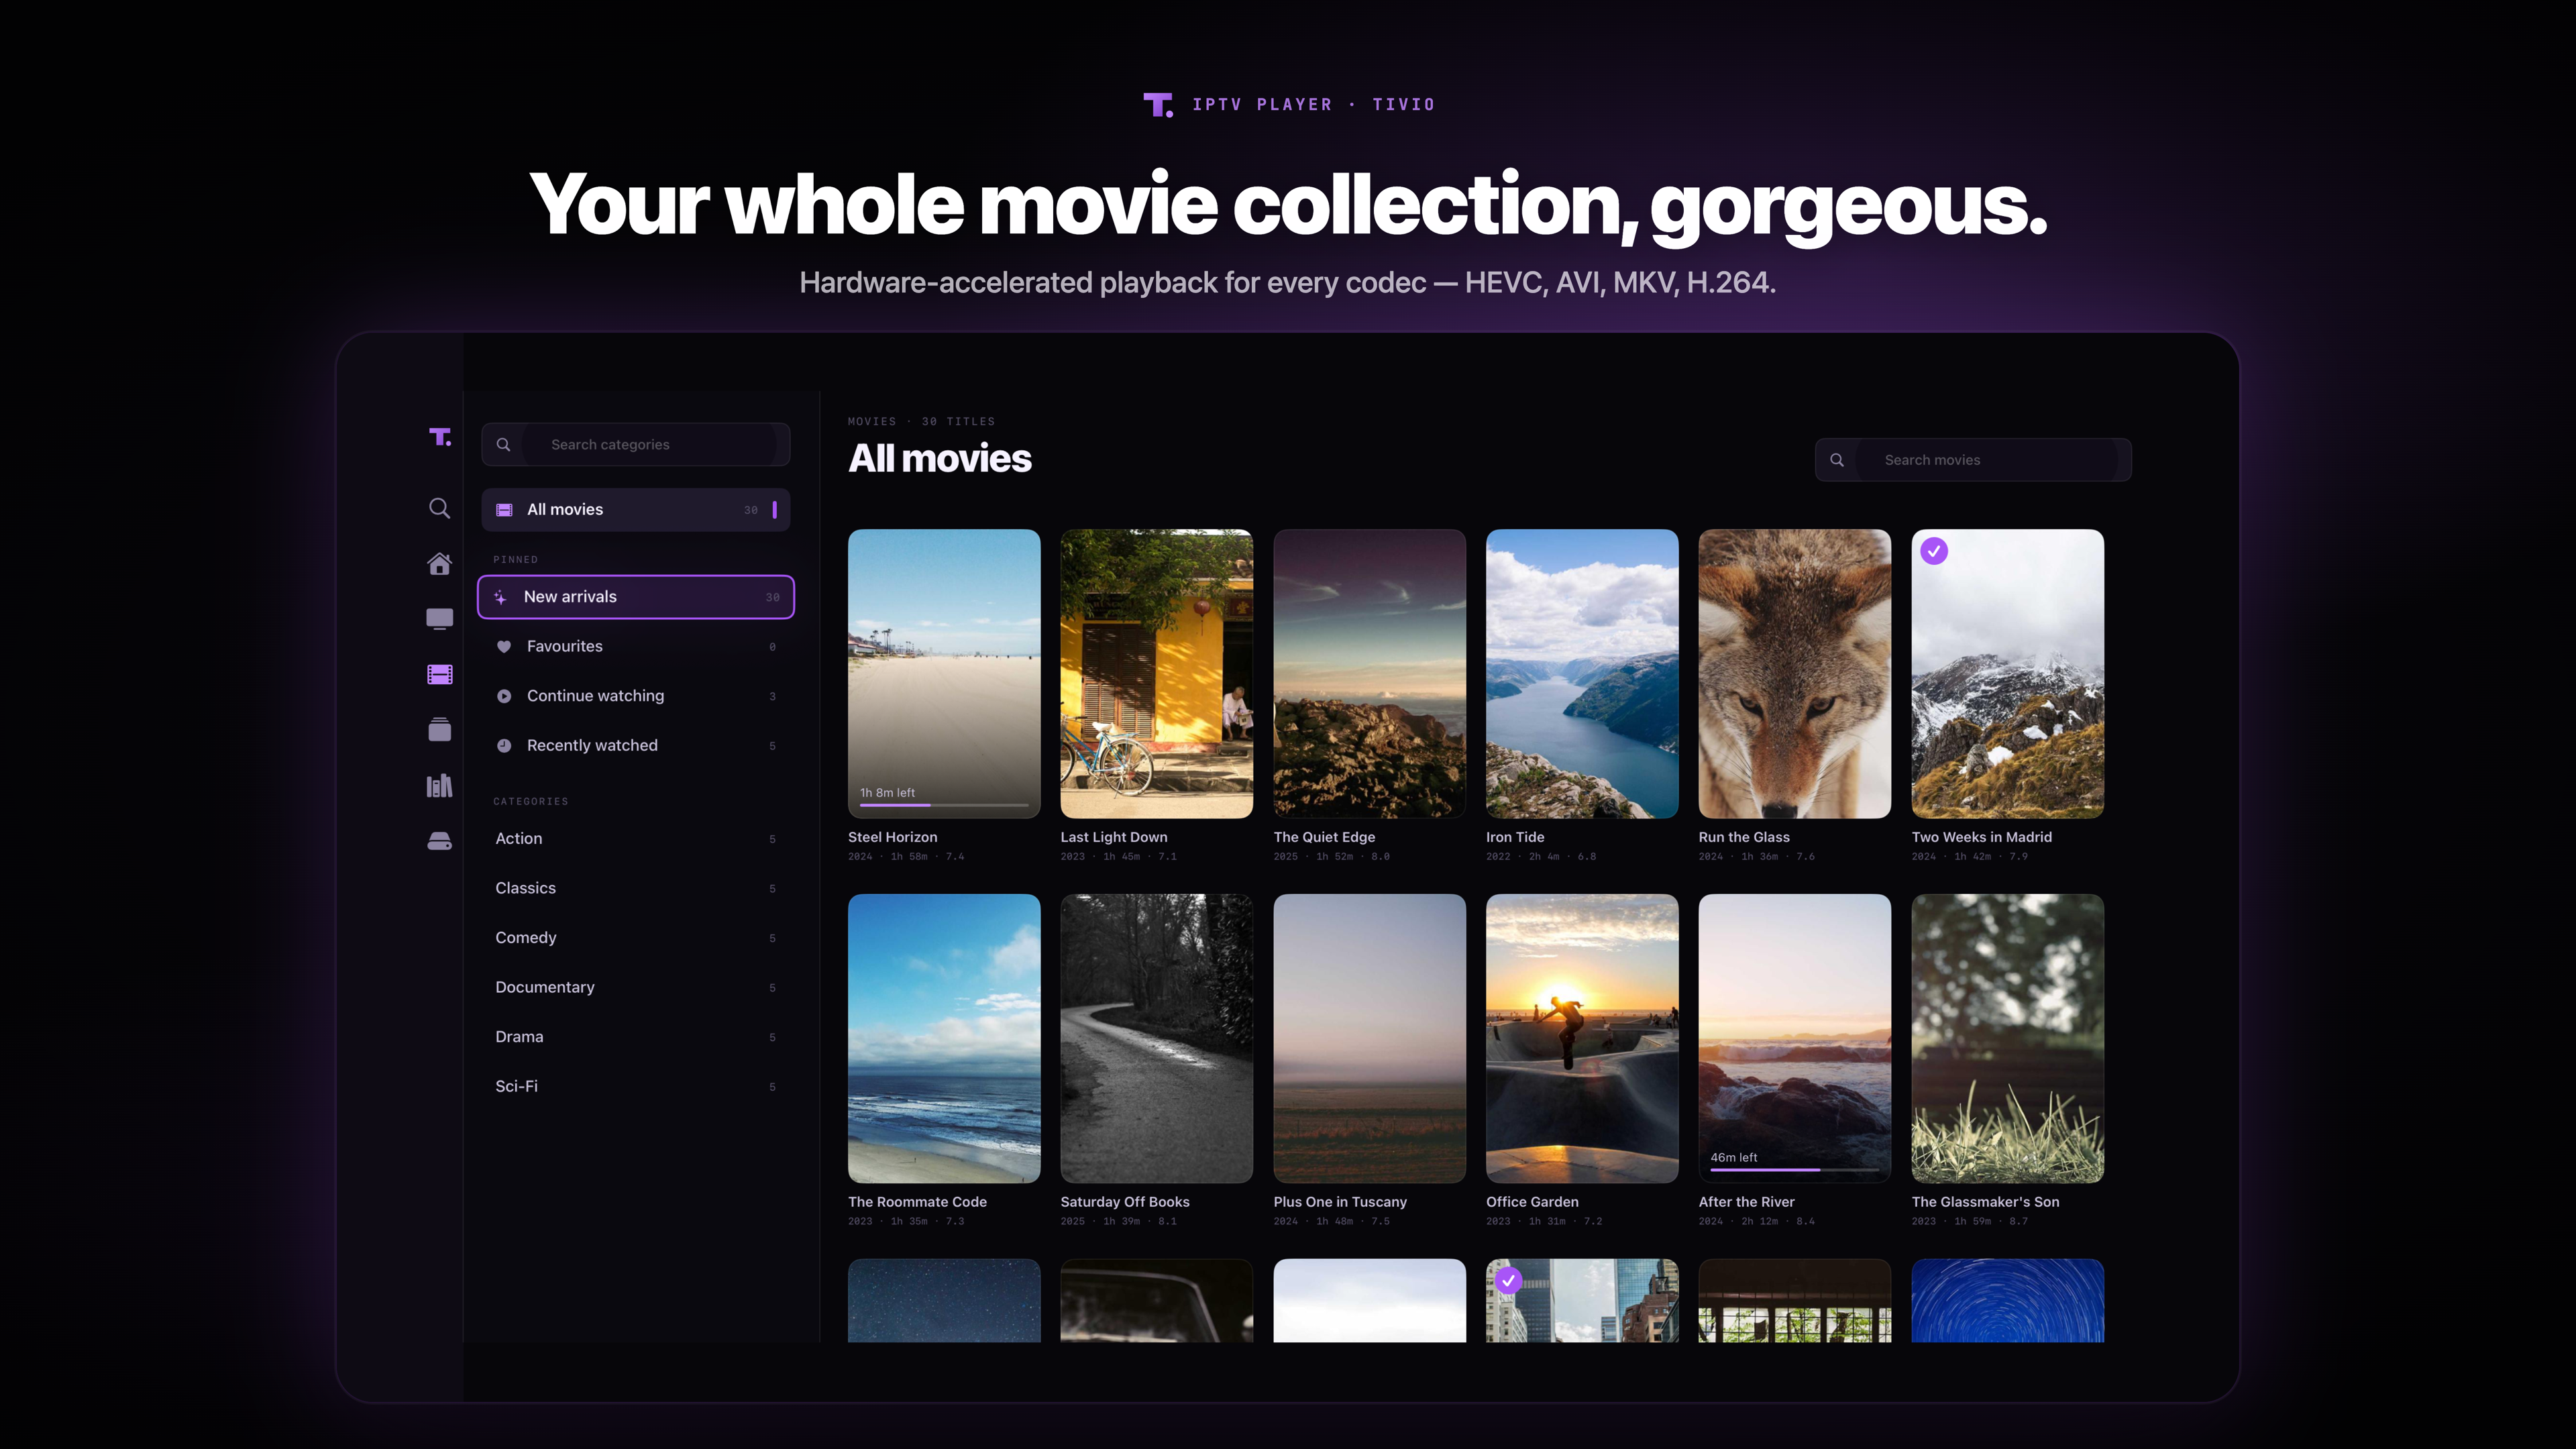Open the Run the Glass coyote poster
This screenshot has width=2576, height=1449.
pos(1794,673)
